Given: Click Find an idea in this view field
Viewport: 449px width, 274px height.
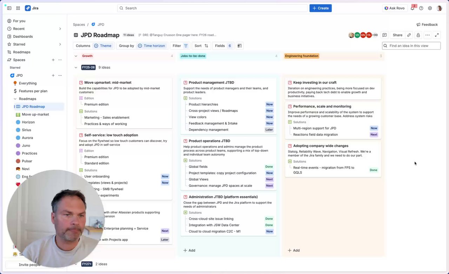Looking at the screenshot, I should coord(411,46).
